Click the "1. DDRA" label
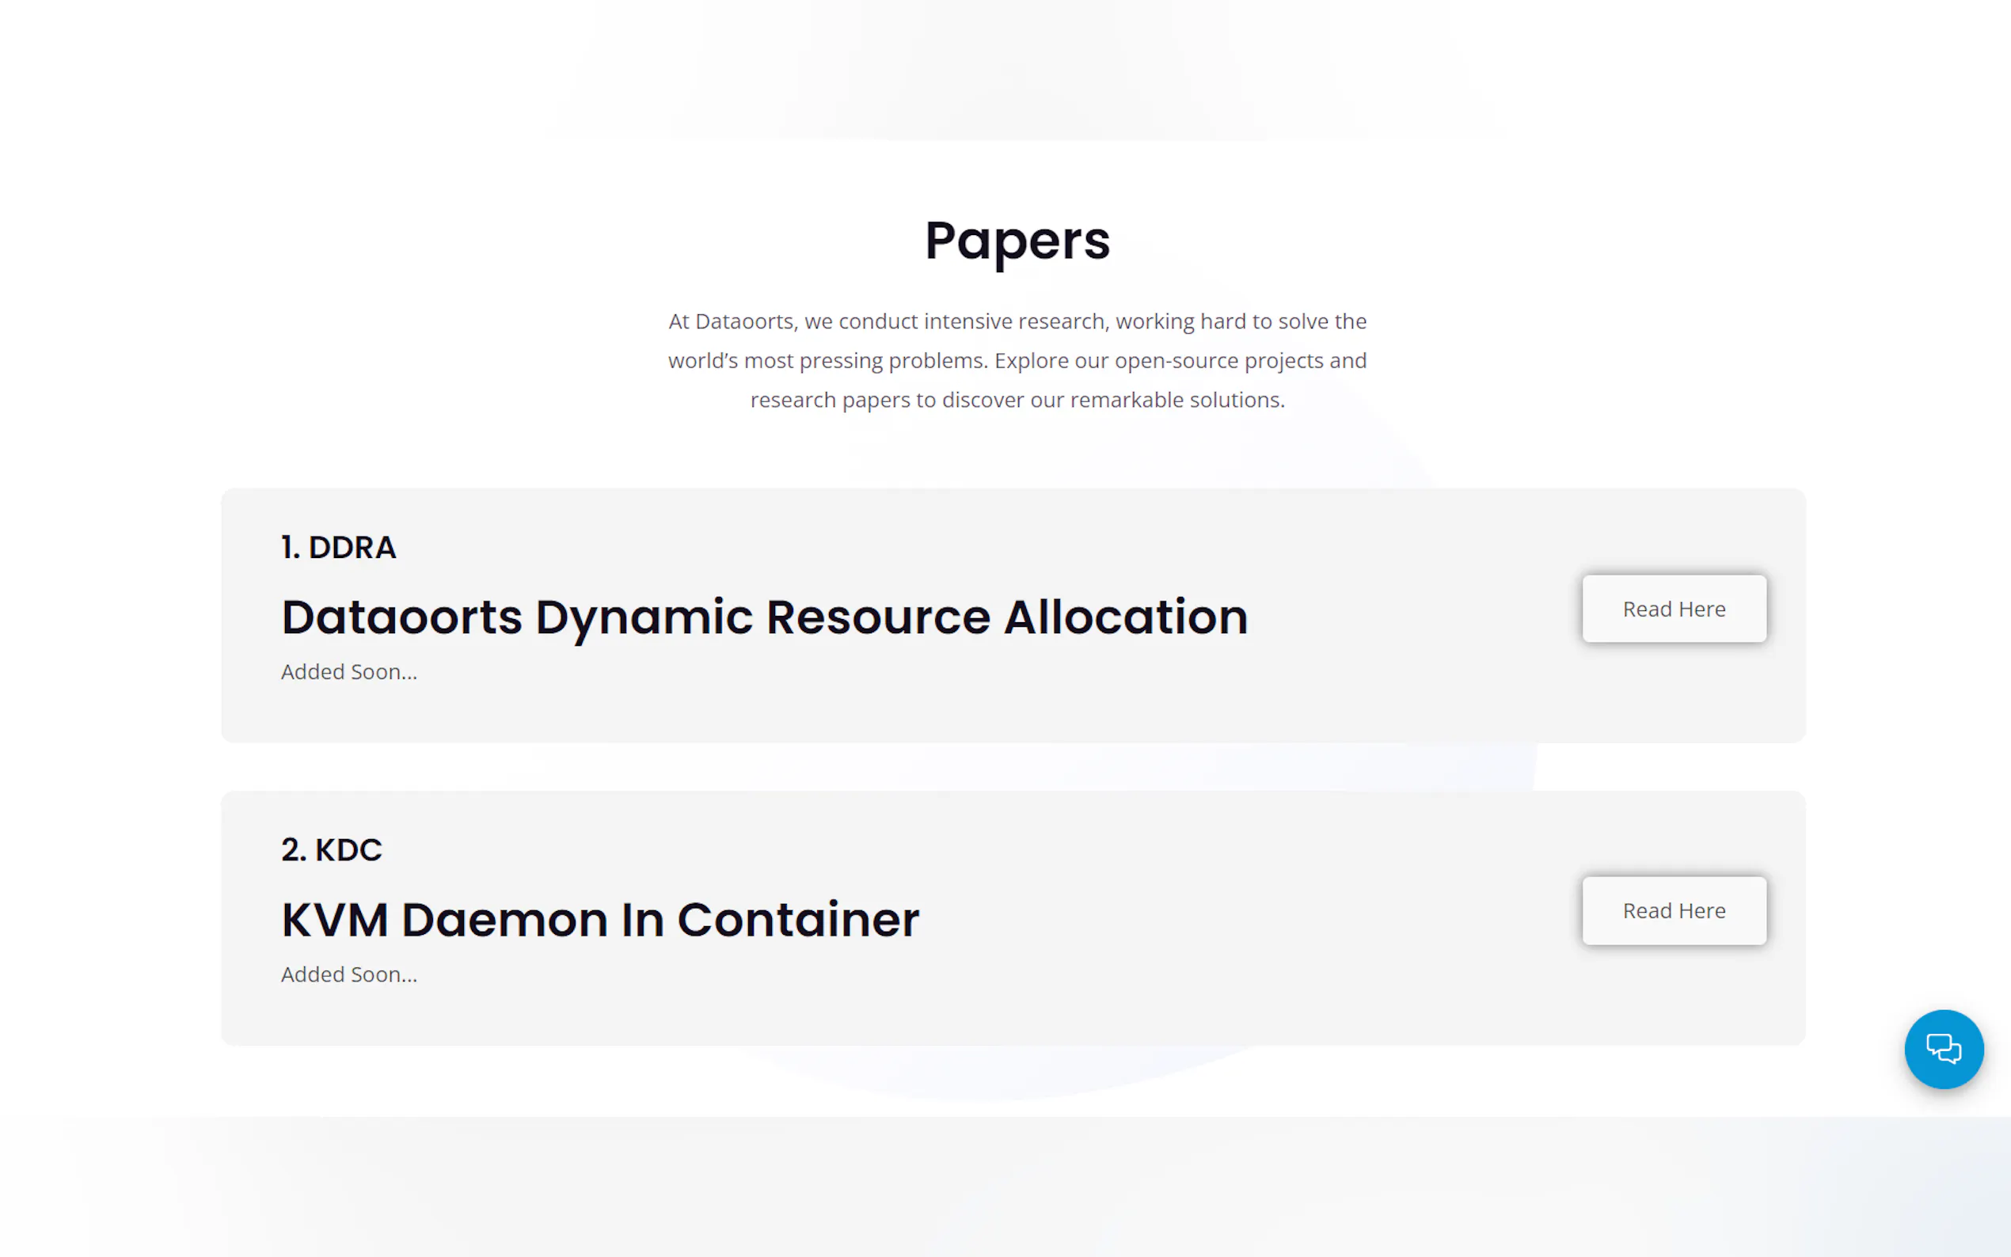The height and width of the screenshot is (1257, 2011). (338, 547)
